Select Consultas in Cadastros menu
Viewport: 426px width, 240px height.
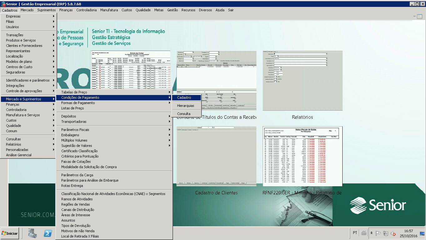pos(28,139)
